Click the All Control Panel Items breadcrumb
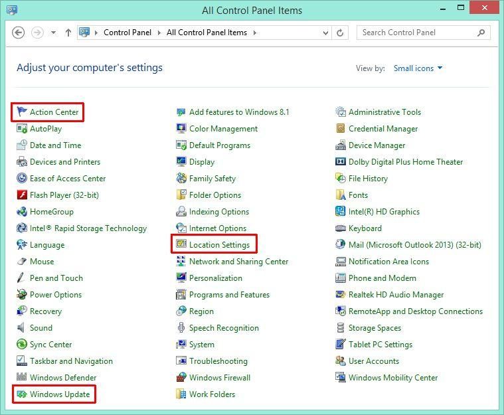 click(x=207, y=33)
